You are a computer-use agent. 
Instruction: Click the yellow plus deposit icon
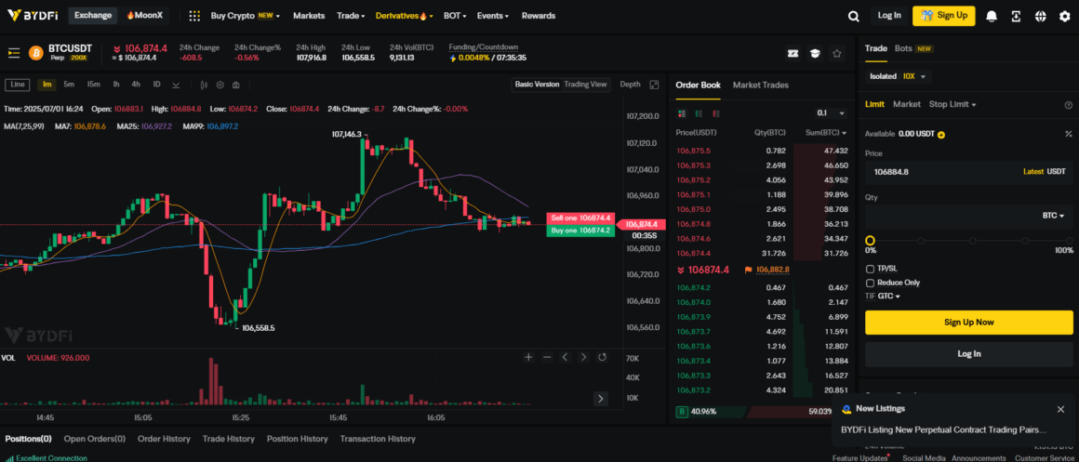click(x=941, y=134)
